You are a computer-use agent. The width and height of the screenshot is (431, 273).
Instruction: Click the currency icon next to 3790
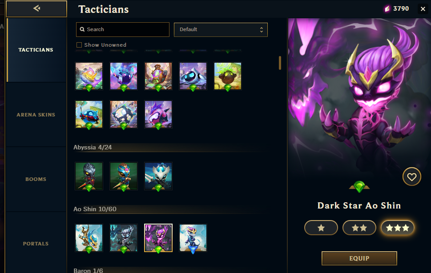click(387, 9)
